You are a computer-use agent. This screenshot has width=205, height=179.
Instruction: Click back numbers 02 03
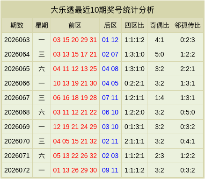(x=110, y=156)
